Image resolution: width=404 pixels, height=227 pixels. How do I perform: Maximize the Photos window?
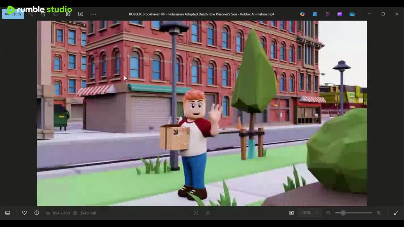tap(383, 14)
